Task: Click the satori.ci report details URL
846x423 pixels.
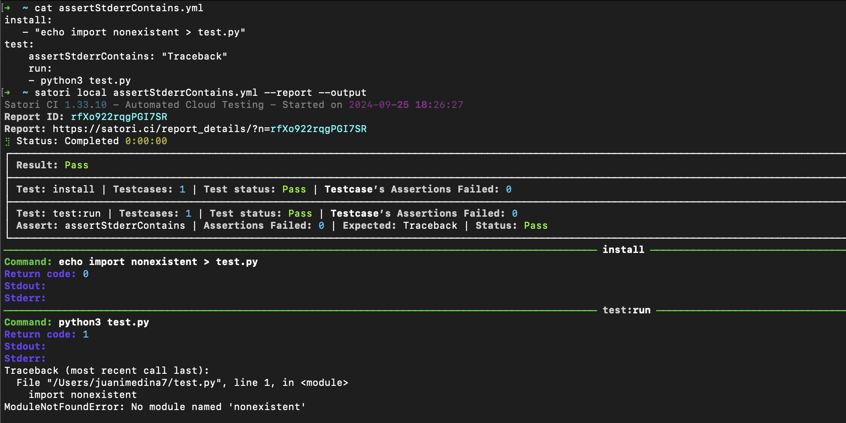Action: tap(209, 129)
